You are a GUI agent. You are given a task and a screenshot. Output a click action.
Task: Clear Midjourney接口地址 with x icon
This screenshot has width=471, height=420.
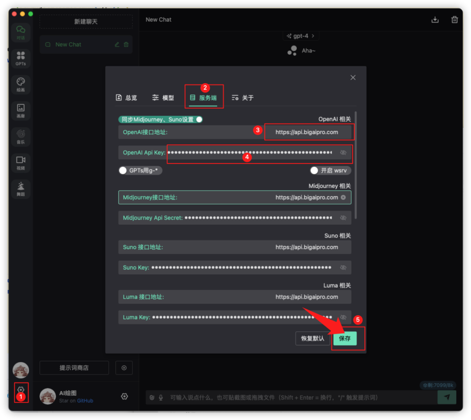coord(343,198)
